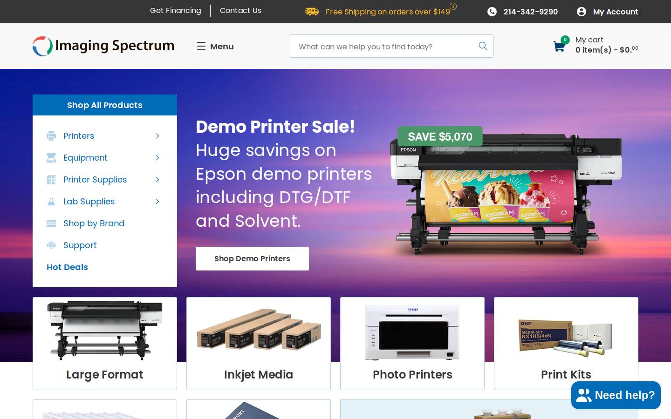Viewport: 671px width, 419px height.
Task: Open the Photo Printers category card
Action: 412,344
